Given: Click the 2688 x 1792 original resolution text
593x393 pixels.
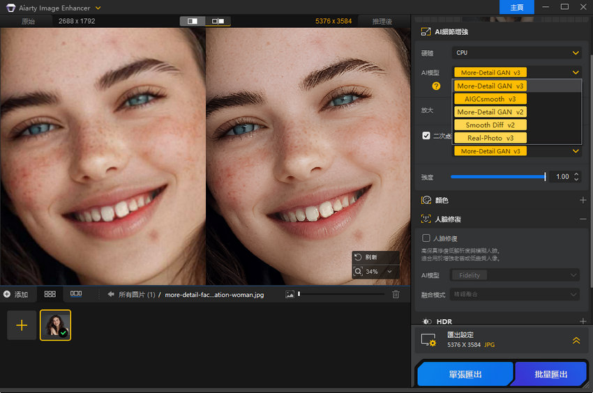Looking at the screenshot, I should tap(77, 21).
